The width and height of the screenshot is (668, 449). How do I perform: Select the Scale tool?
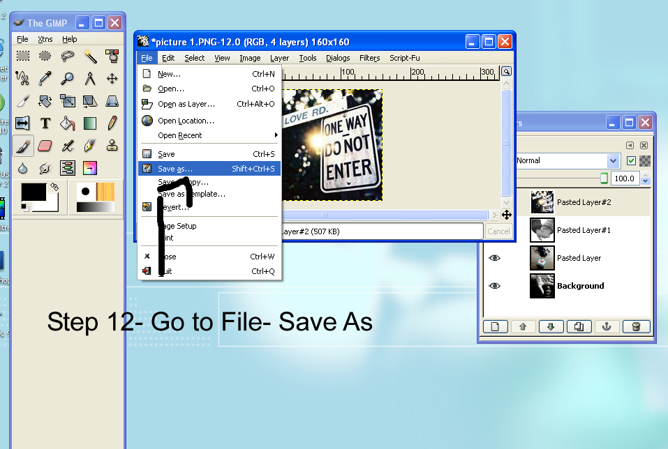tap(67, 101)
